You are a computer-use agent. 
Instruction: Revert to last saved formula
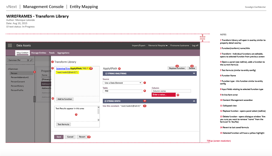coord(82,137)
